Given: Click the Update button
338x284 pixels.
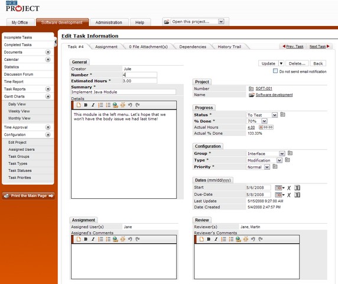Looking at the screenshot, I should pos(268,63).
